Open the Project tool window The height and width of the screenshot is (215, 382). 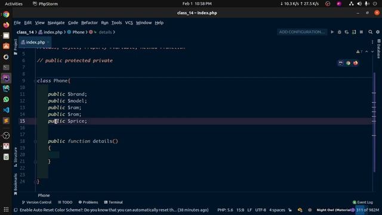(16, 47)
